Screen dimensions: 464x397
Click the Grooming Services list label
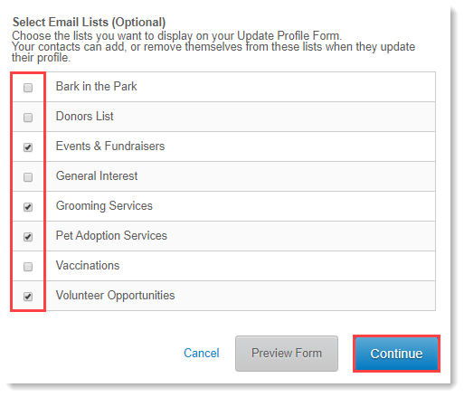click(104, 206)
